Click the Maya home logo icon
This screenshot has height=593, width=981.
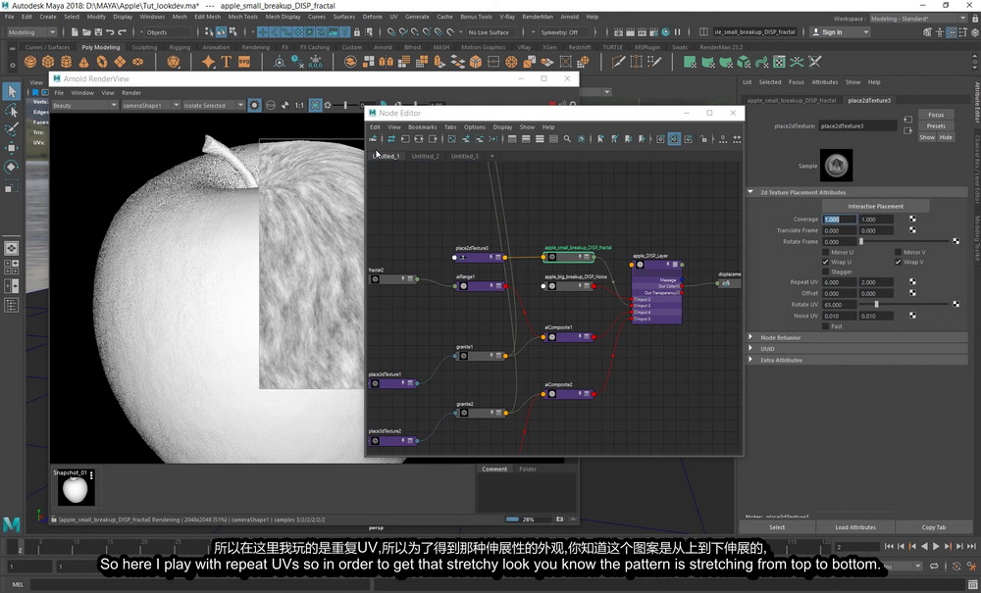[11, 523]
